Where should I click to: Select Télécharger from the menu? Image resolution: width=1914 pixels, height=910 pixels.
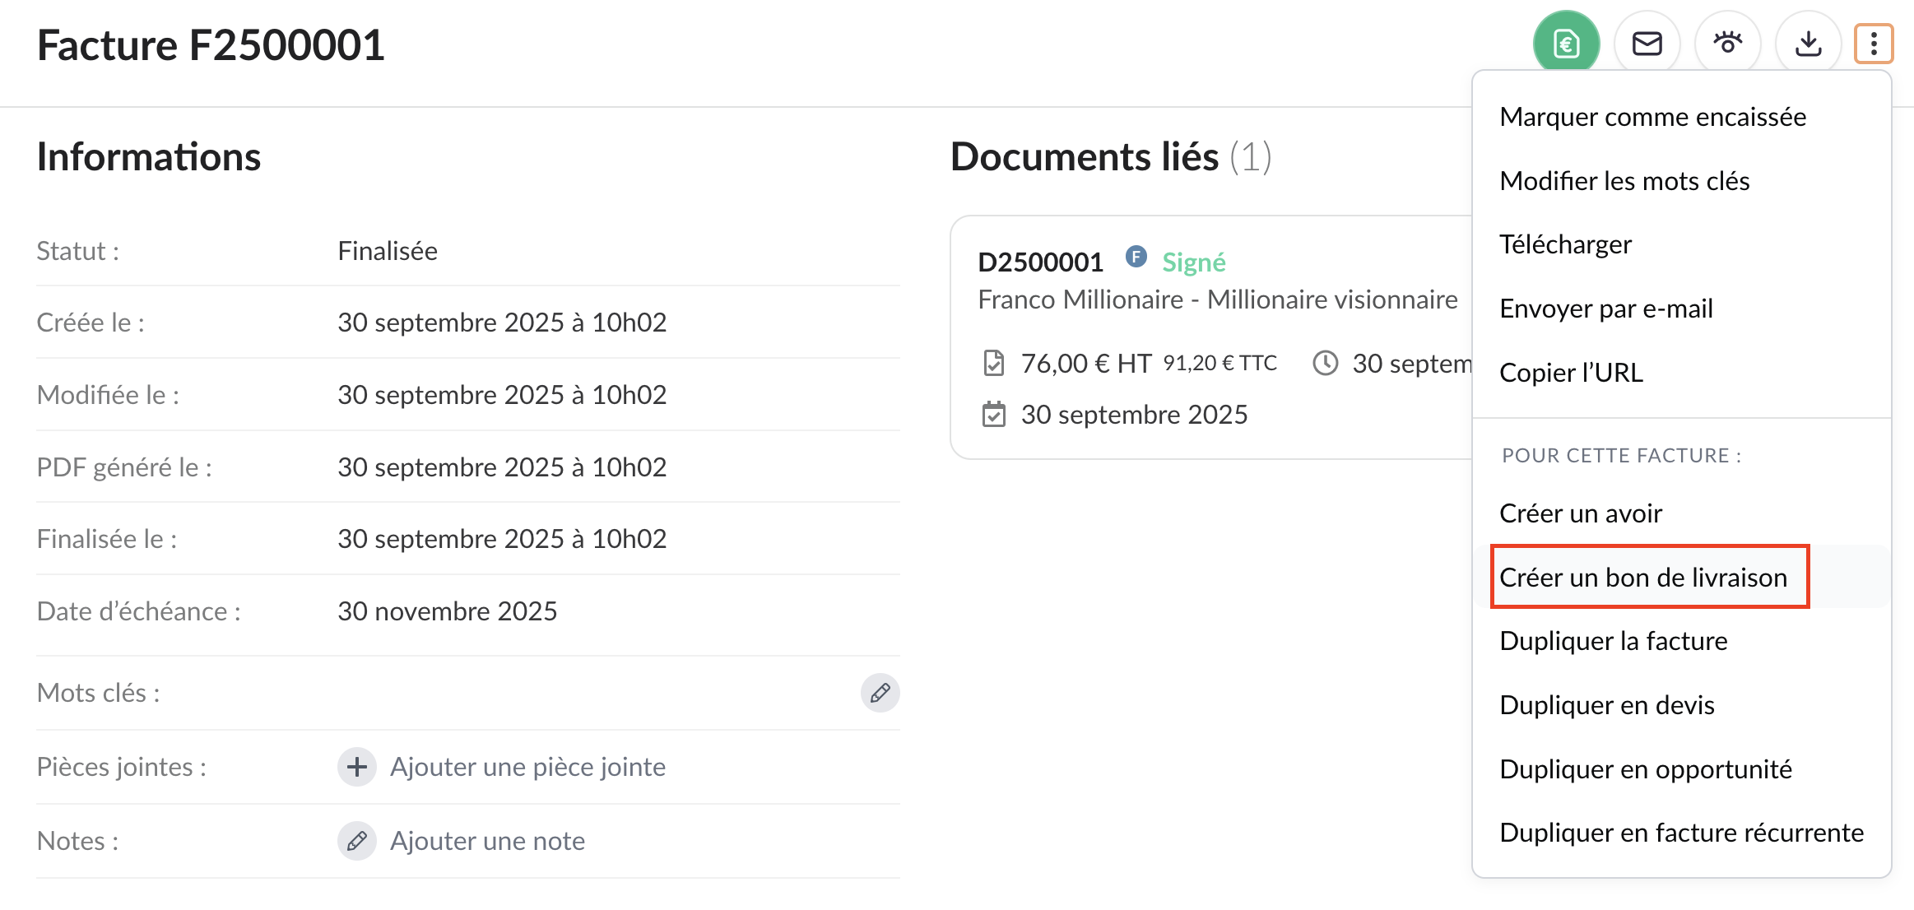[1565, 244]
